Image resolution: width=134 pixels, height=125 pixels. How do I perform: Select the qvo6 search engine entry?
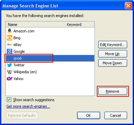(x=50, y=58)
